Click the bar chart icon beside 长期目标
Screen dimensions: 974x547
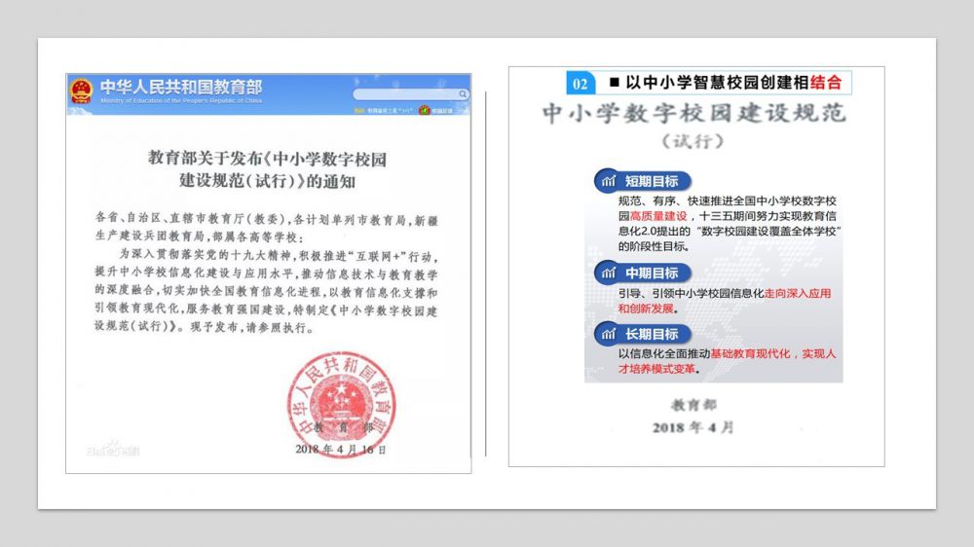(608, 334)
